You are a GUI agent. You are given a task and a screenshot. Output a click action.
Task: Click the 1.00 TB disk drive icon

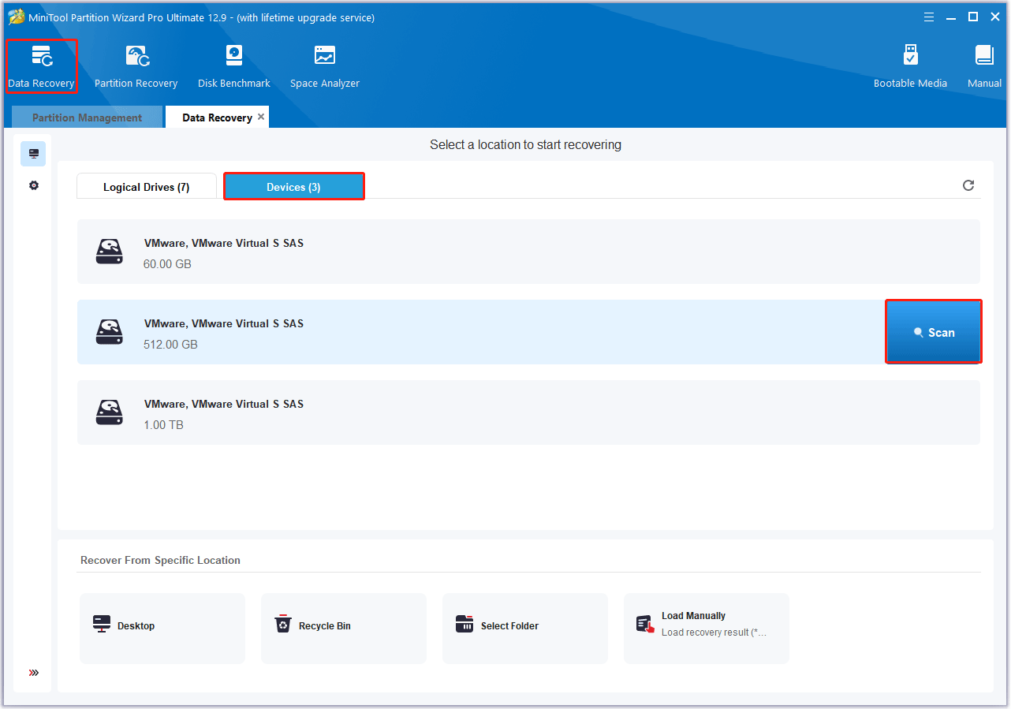click(110, 412)
